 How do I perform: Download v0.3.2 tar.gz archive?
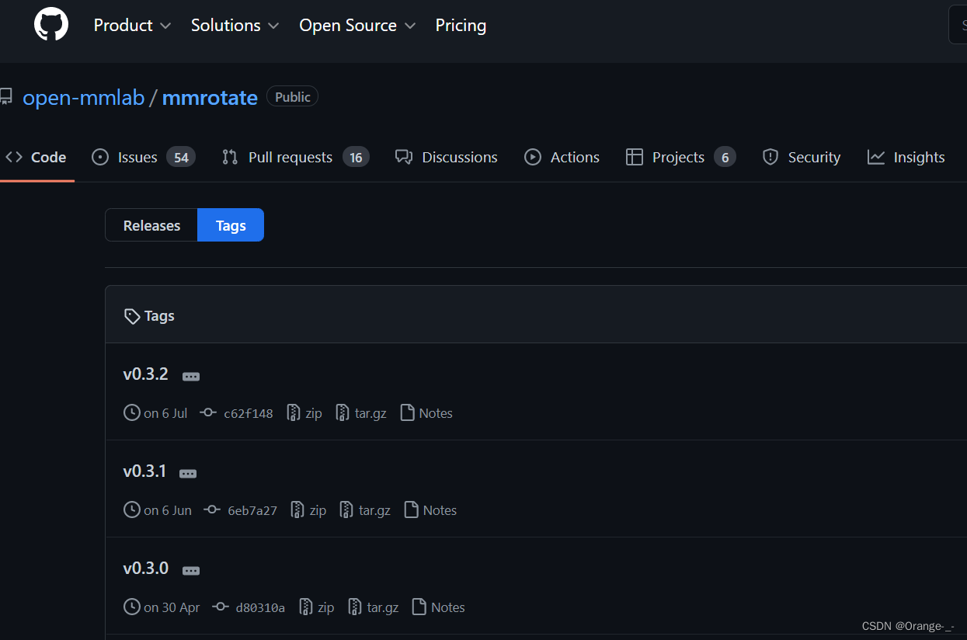coord(361,413)
